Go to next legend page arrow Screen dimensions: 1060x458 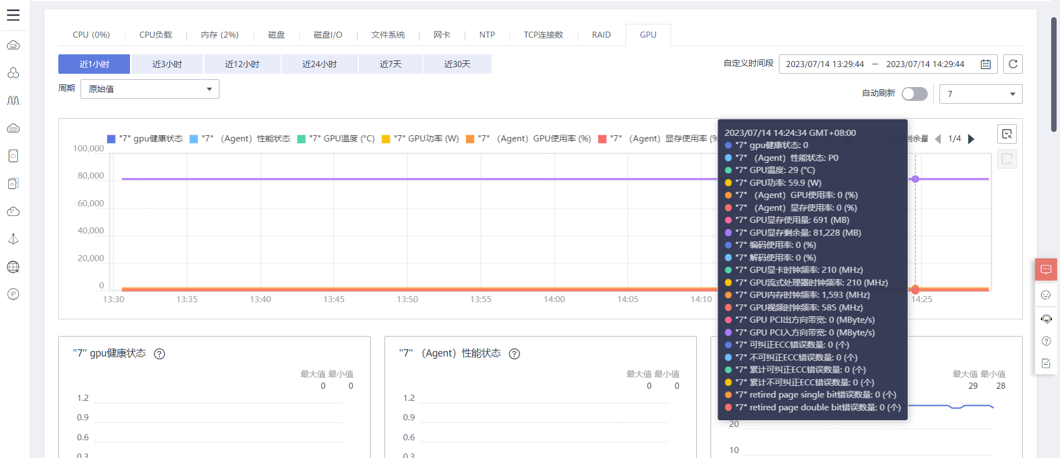971,139
